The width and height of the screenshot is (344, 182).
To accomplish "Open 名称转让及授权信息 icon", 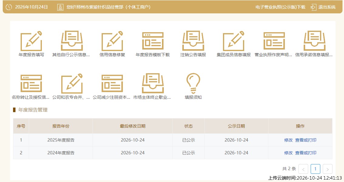I will (x=31, y=83).
